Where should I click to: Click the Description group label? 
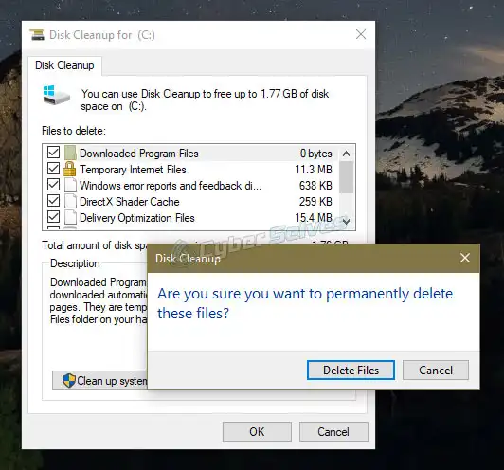tap(75, 263)
